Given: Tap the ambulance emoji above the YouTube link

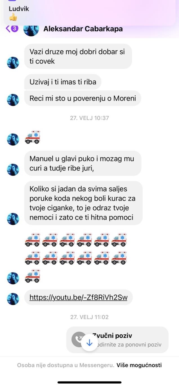Looking at the screenshot, I should click(33, 276).
